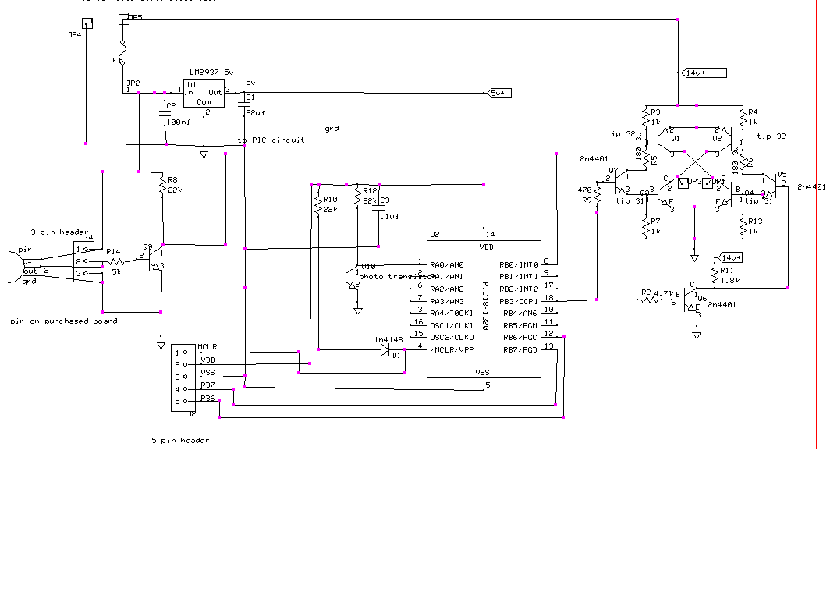Select the pir sensor symbol

[16, 268]
